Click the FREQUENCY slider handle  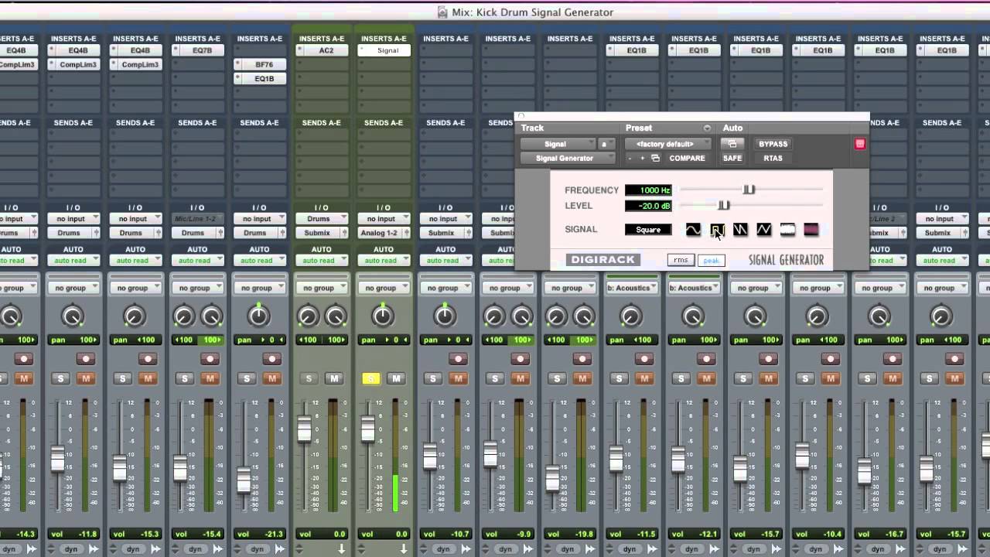pos(749,190)
